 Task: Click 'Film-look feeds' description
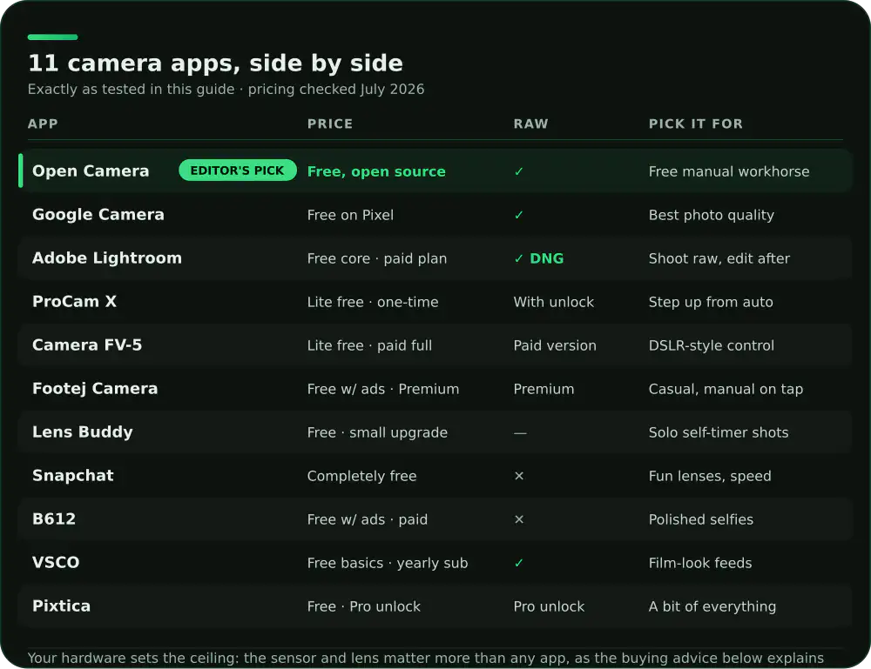pyautogui.click(x=700, y=563)
